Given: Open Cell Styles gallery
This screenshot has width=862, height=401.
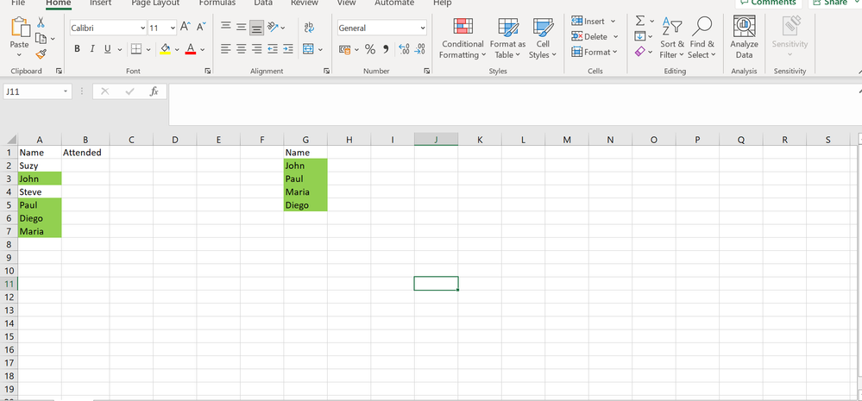Looking at the screenshot, I should coord(543,39).
